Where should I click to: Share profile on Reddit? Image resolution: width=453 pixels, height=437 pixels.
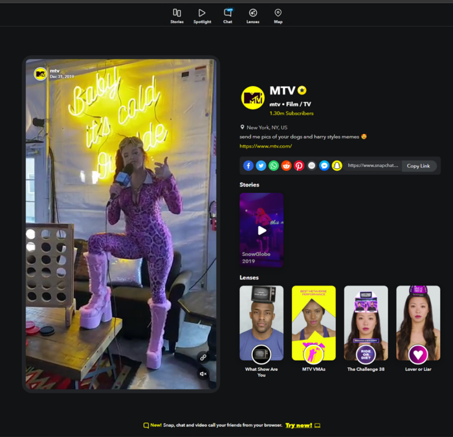pos(286,166)
